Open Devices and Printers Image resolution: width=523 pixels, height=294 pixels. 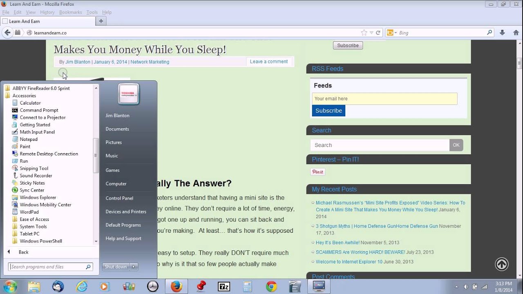(126, 212)
